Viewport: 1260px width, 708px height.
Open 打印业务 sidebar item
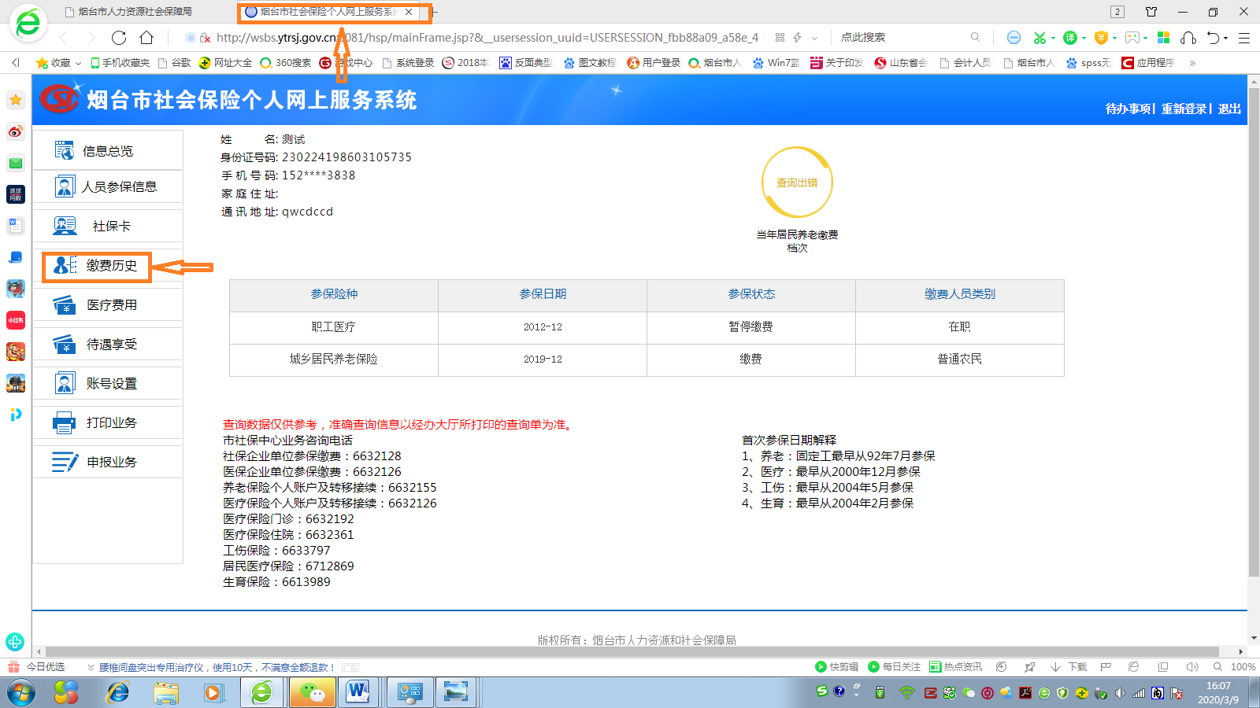(108, 422)
